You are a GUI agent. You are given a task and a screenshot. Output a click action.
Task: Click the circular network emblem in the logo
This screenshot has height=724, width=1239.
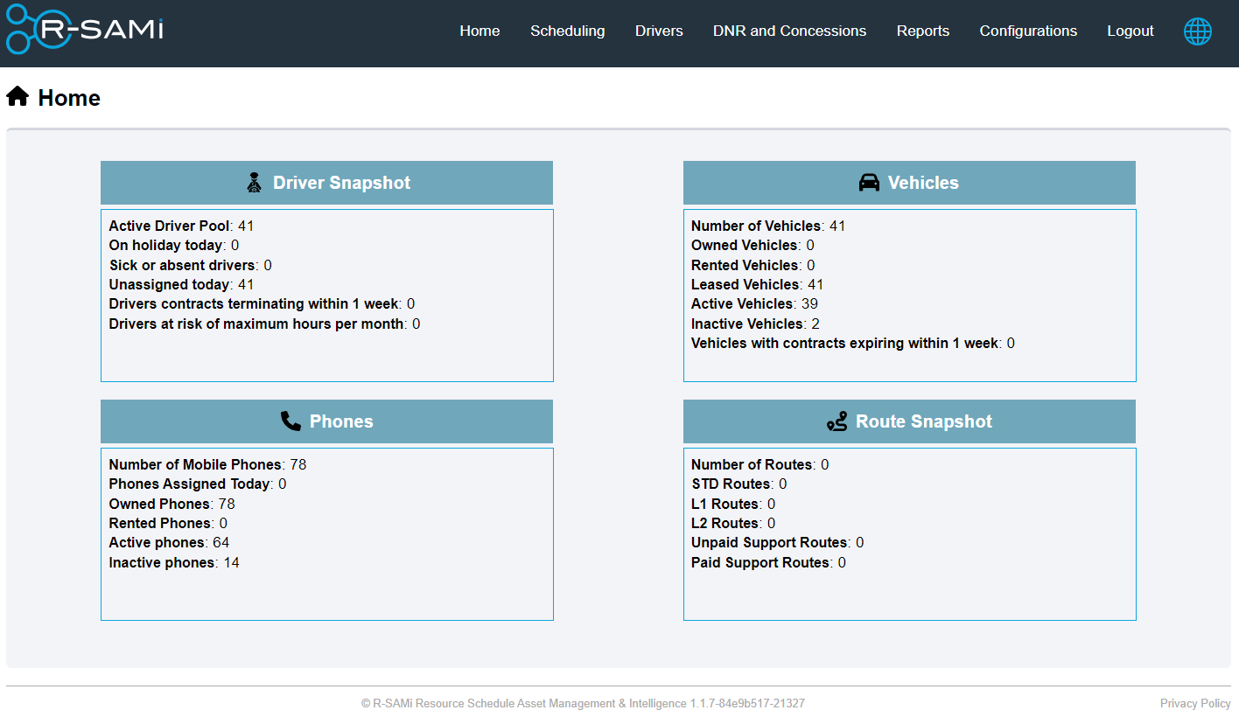(x=35, y=31)
